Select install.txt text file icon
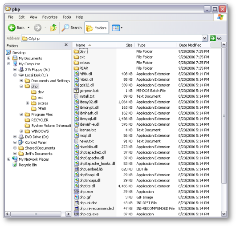236x226 pixels. pyautogui.click(x=77, y=96)
